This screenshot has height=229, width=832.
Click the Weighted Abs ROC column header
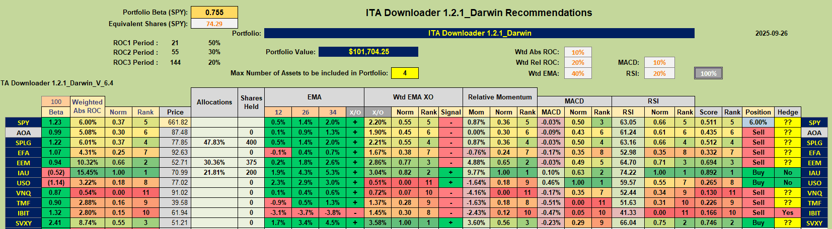[87, 106]
